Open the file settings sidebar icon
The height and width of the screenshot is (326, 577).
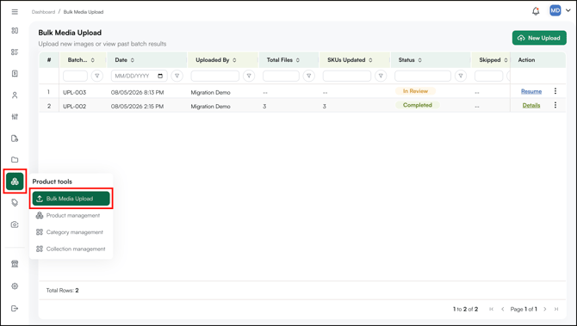pyautogui.click(x=15, y=138)
